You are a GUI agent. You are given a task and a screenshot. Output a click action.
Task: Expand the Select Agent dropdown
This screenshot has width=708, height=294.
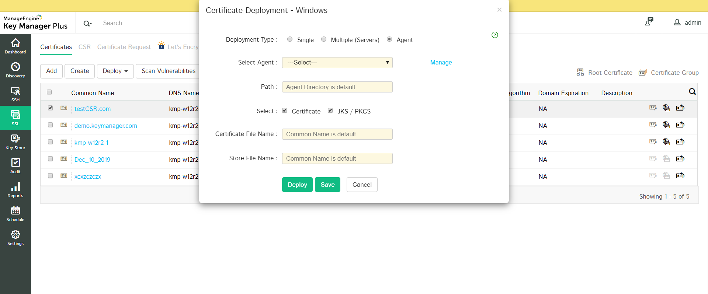(337, 63)
